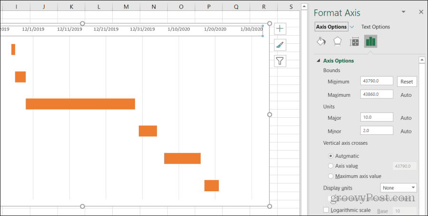Select the Axis Options bar chart icon

(370, 41)
